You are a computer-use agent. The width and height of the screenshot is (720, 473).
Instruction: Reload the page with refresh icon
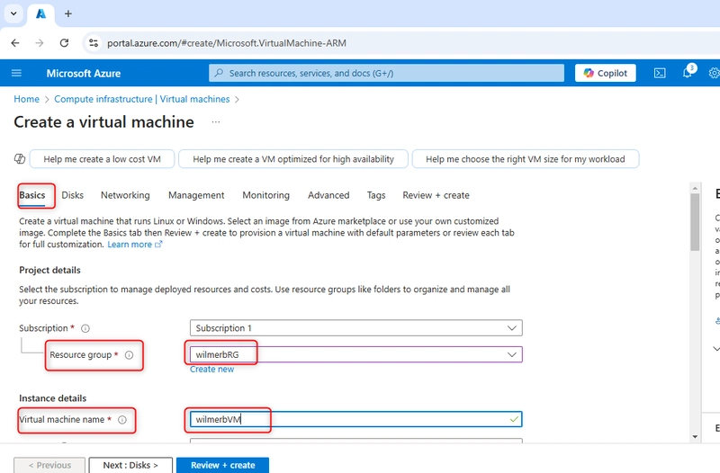pyautogui.click(x=64, y=43)
